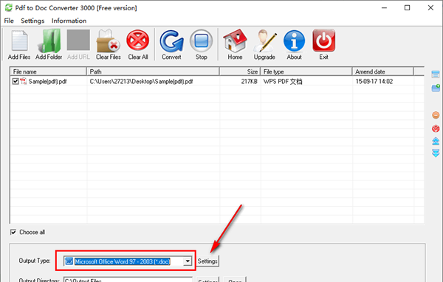
Task: Open the About info icon
Action: click(x=295, y=41)
